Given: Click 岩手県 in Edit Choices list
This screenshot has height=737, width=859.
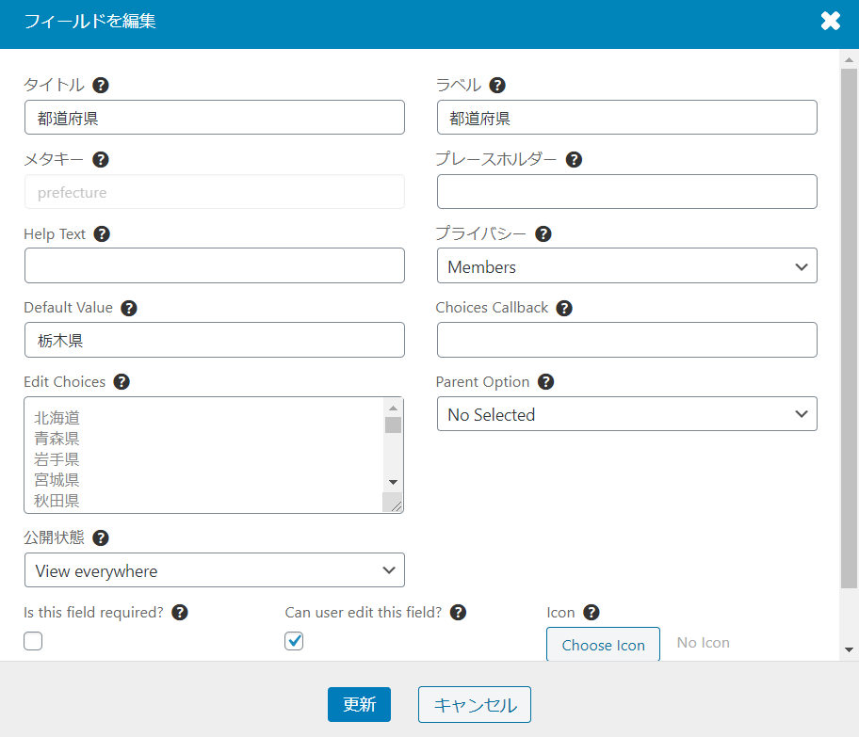Looking at the screenshot, I should pyautogui.click(x=57, y=459).
